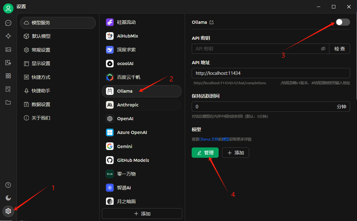Open the knowledge base sidebar icon
This screenshot has height=221, width=357.
pos(8,89)
